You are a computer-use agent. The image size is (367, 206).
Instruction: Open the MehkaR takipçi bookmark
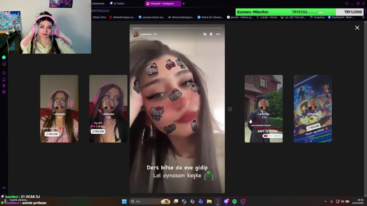tap(122, 17)
